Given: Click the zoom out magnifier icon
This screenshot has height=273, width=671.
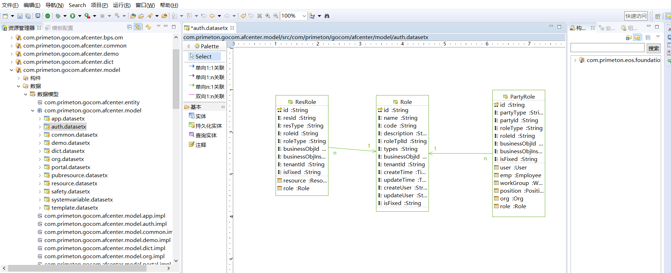Looking at the screenshot, I should (276, 16).
